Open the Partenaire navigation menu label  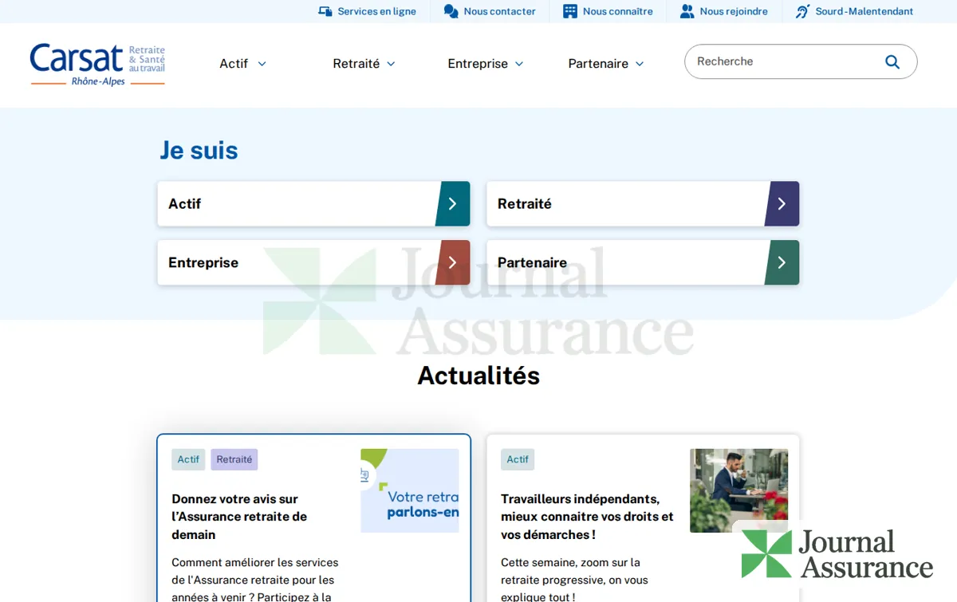598,64
